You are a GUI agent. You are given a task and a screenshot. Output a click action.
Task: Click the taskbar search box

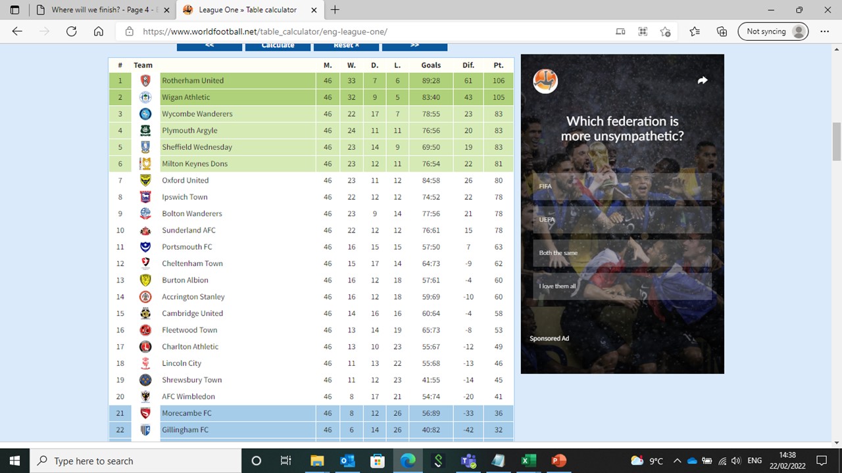click(136, 461)
